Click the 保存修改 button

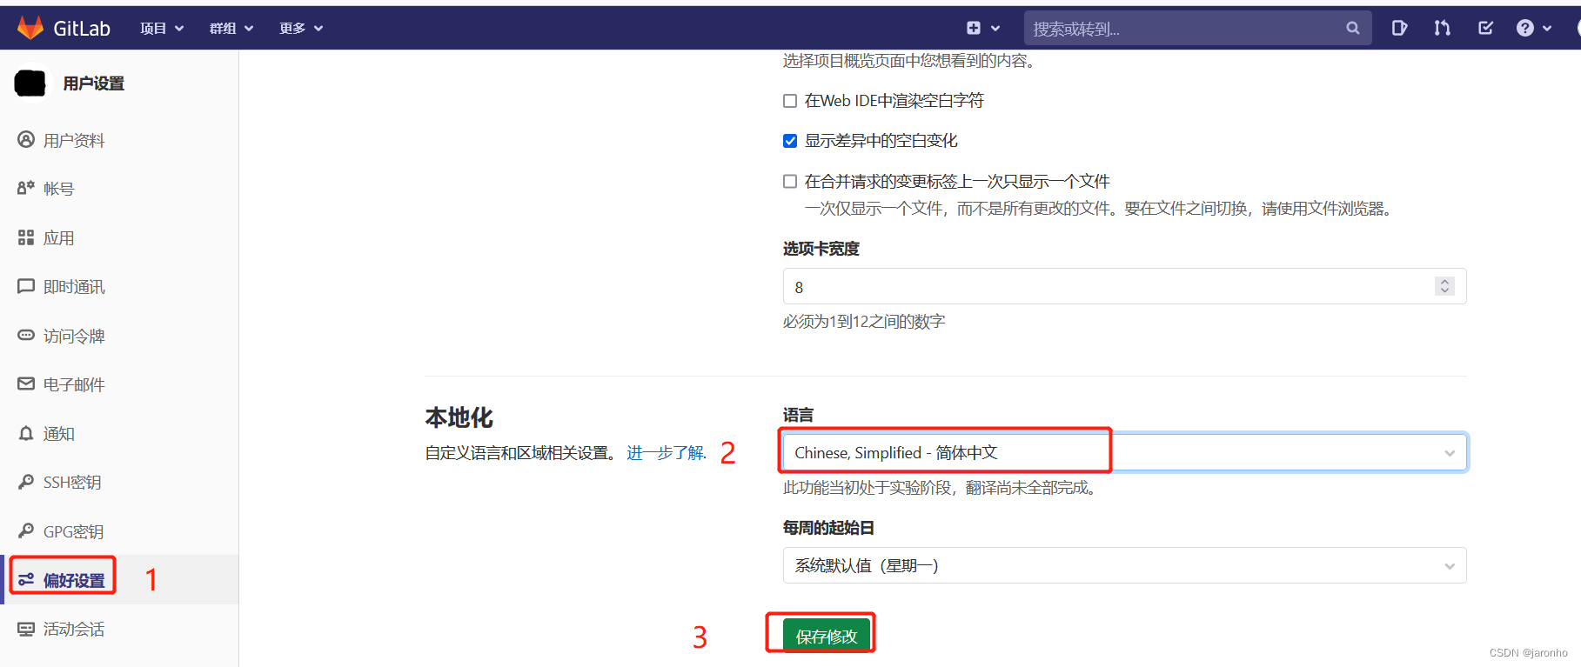click(827, 636)
